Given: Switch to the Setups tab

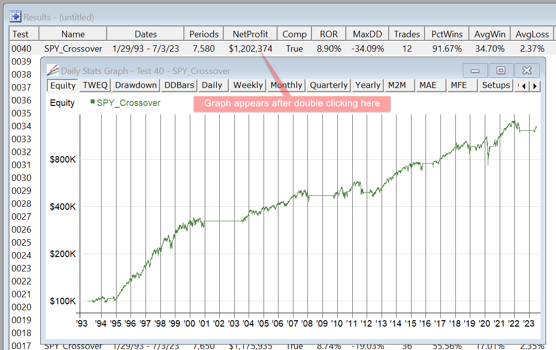Looking at the screenshot, I should (496, 85).
